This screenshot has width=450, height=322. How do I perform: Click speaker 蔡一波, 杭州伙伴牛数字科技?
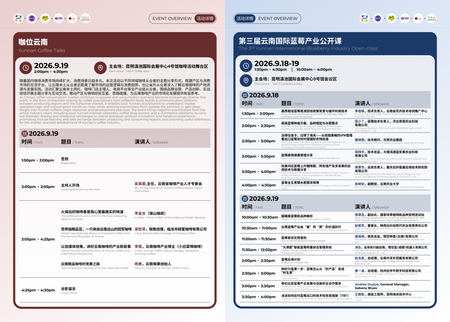pos(388,273)
